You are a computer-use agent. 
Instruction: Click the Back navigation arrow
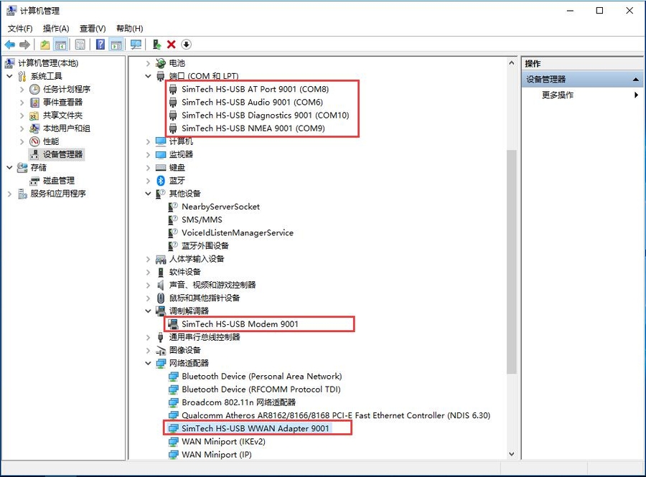click(x=9, y=44)
